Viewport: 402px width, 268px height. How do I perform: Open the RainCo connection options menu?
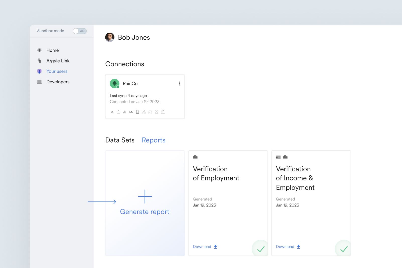coord(179,84)
